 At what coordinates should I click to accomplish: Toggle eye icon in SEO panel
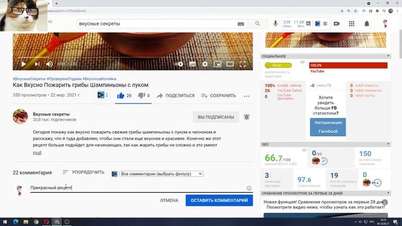[304, 150]
